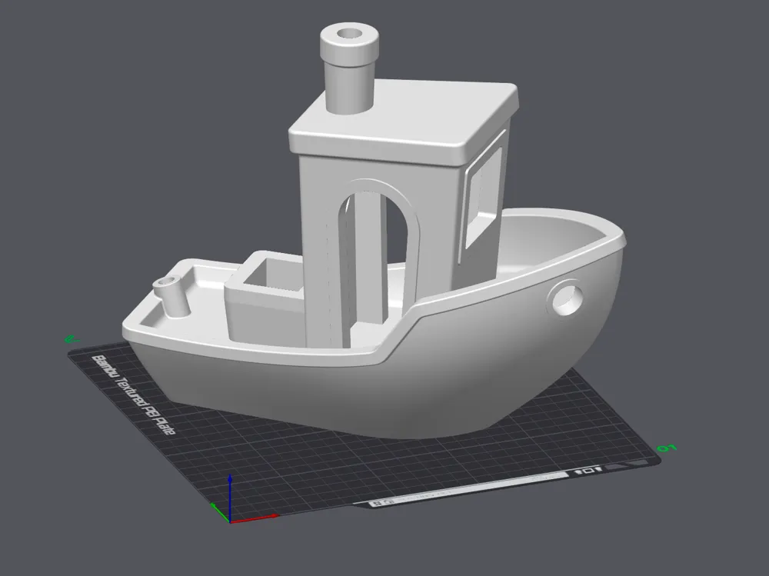This screenshot has height=576, width=769.
Task: Click the green arrow marker near plate's upper-left corner
Action: click(x=72, y=338)
